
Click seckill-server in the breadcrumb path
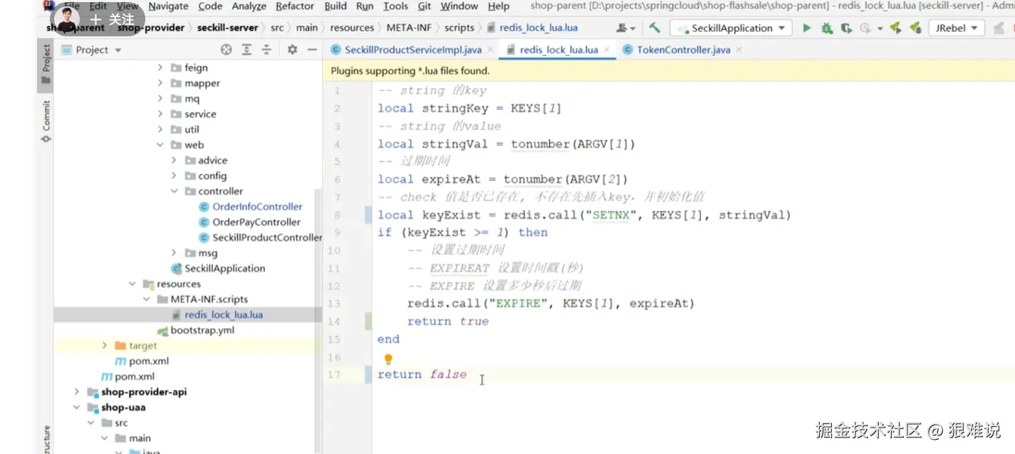[x=228, y=28]
